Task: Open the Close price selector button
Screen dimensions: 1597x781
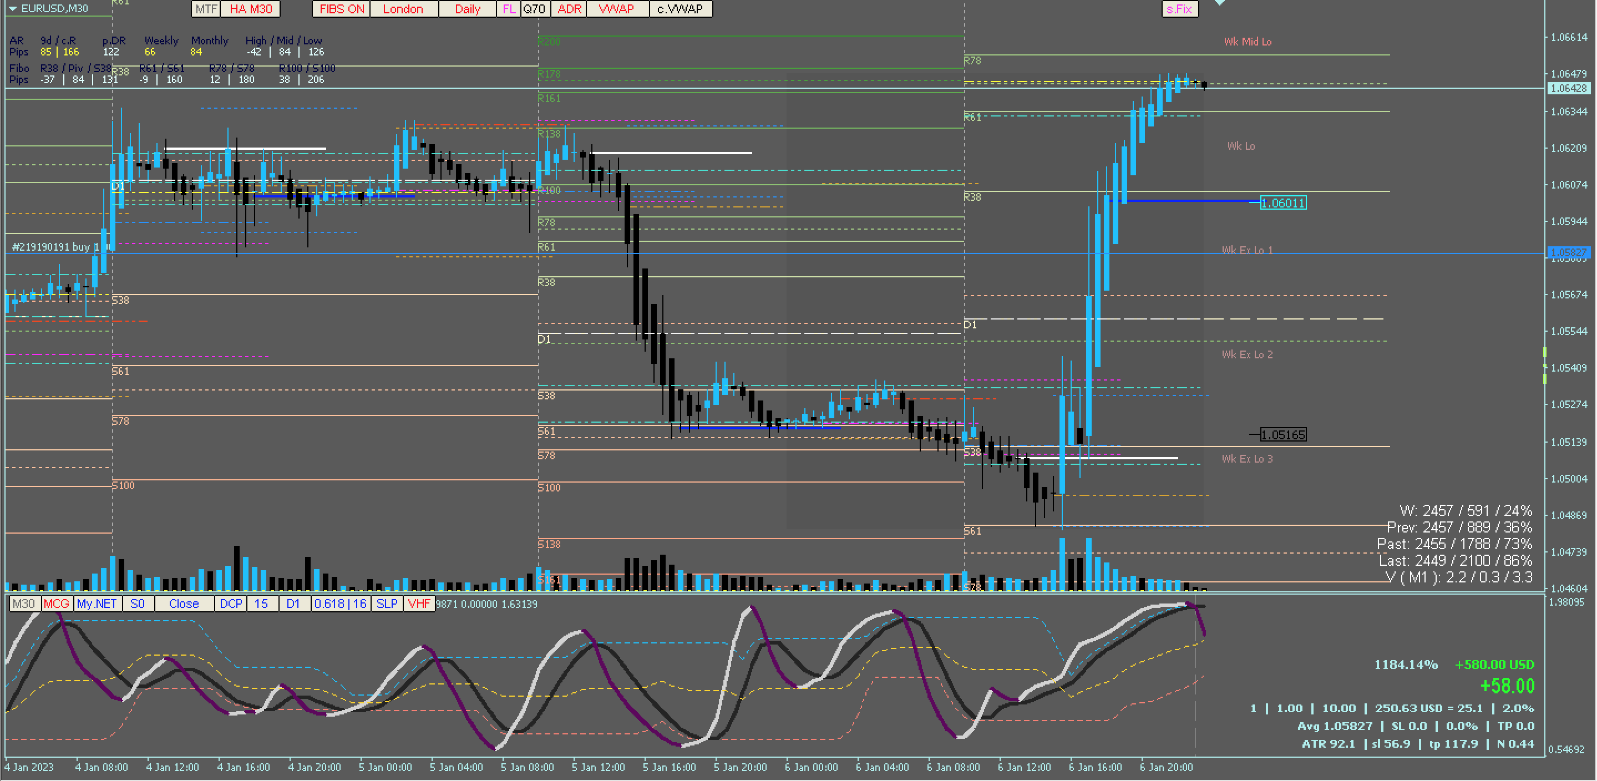Action: 184,603
